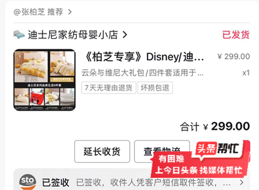259x190 pixels.
Task: Tap the 头条帮忙 red badge
Action: tap(218, 149)
